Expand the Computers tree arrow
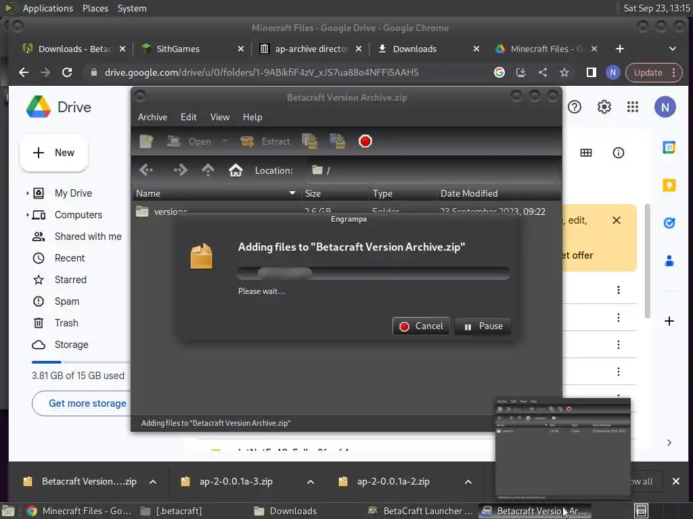Viewport: 693px width, 519px height. tap(27, 215)
